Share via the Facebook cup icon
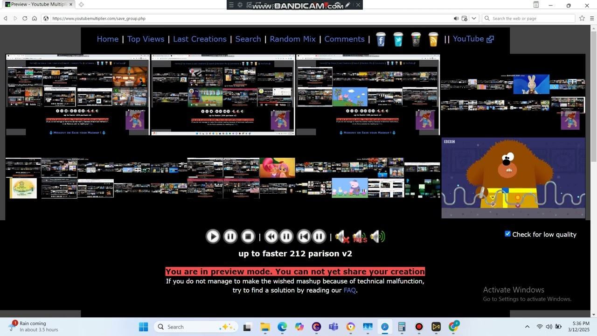Screen dimensions: 597x336 click(381, 40)
